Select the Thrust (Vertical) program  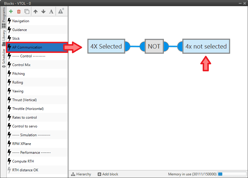tap(25, 100)
